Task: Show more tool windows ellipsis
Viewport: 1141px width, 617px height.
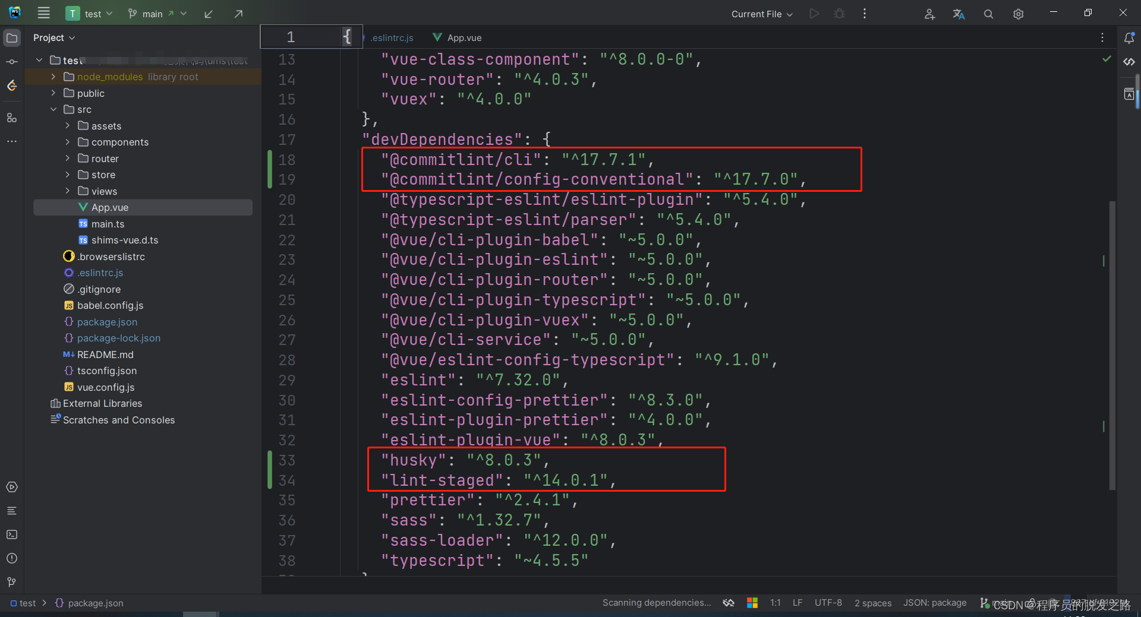Action: pyautogui.click(x=12, y=141)
